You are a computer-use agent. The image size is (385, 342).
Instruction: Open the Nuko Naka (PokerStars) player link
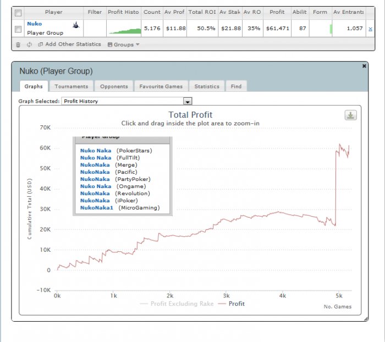click(96, 151)
